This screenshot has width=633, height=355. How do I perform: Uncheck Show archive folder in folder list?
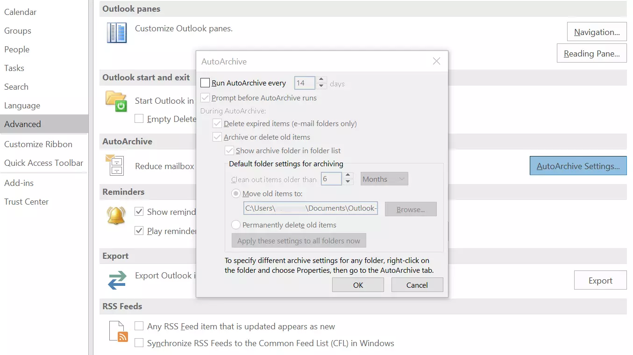pyautogui.click(x=229, y=150)
